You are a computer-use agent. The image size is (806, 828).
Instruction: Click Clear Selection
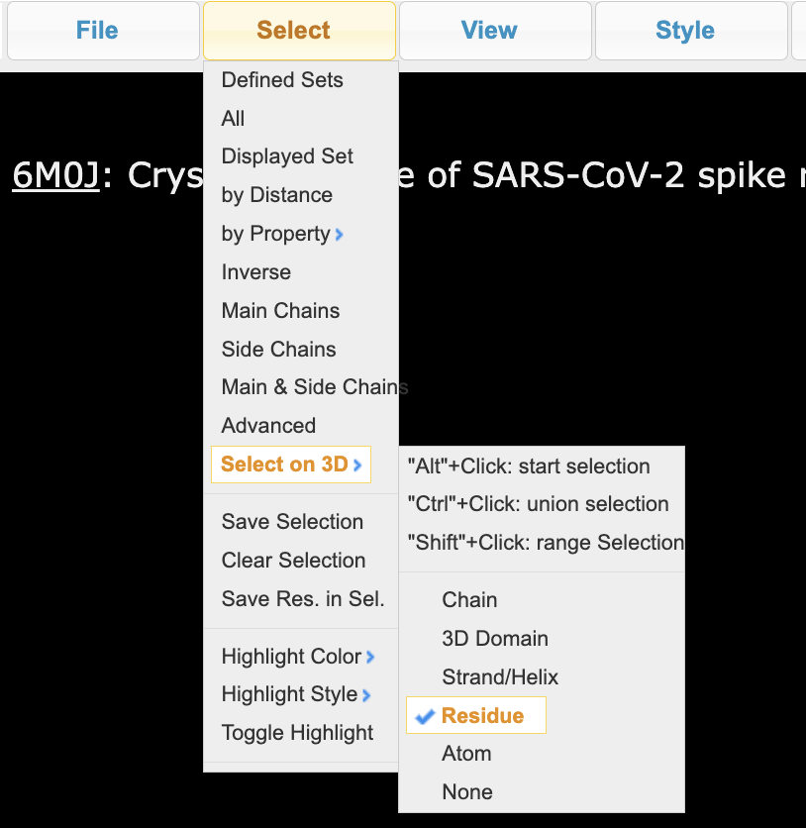pos(293,561)
